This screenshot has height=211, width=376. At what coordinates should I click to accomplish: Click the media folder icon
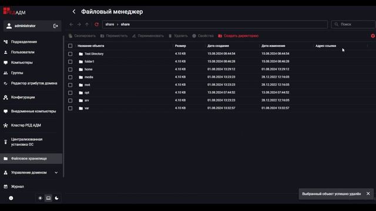[x=81, y=77]
